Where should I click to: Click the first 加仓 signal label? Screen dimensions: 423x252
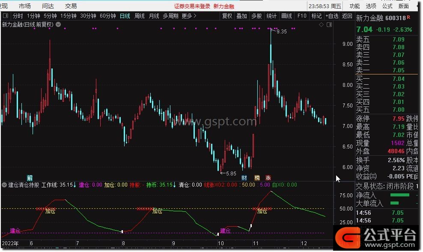tap(50, 211)
